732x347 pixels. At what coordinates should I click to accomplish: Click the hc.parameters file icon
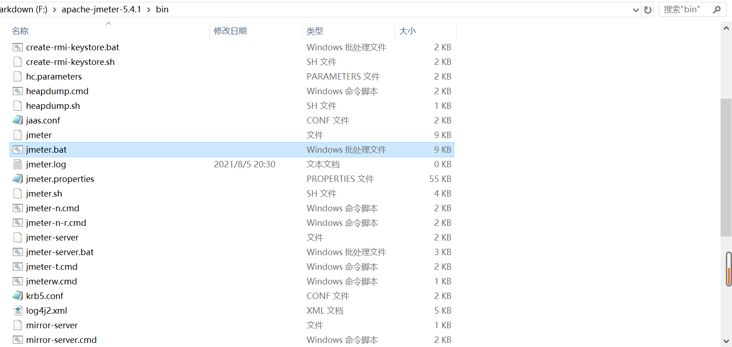pyautogui.click(x=18, y=76)
